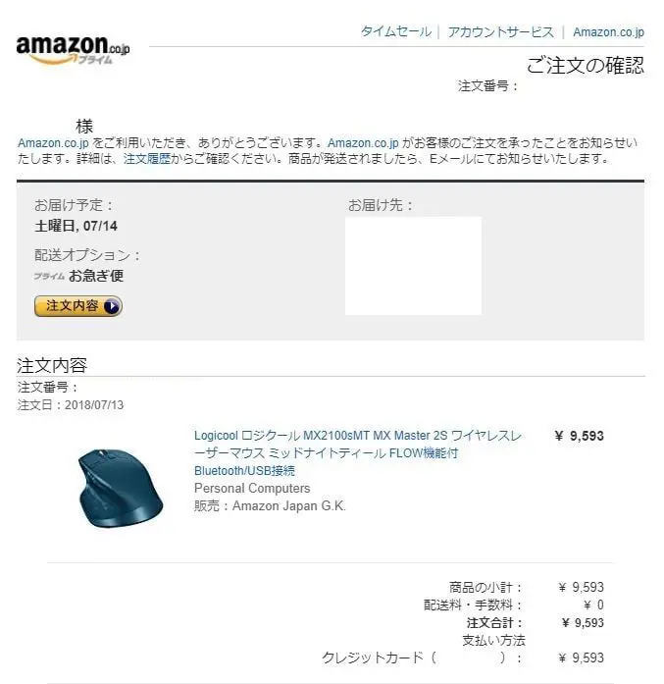
Task: Click the round arrow icon on 注文内容 button
Action: click(x=112, y=306)
